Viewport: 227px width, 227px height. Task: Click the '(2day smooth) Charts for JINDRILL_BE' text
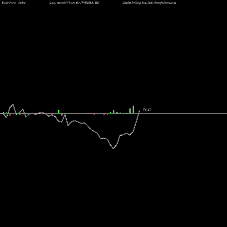[x=74, y=3]
